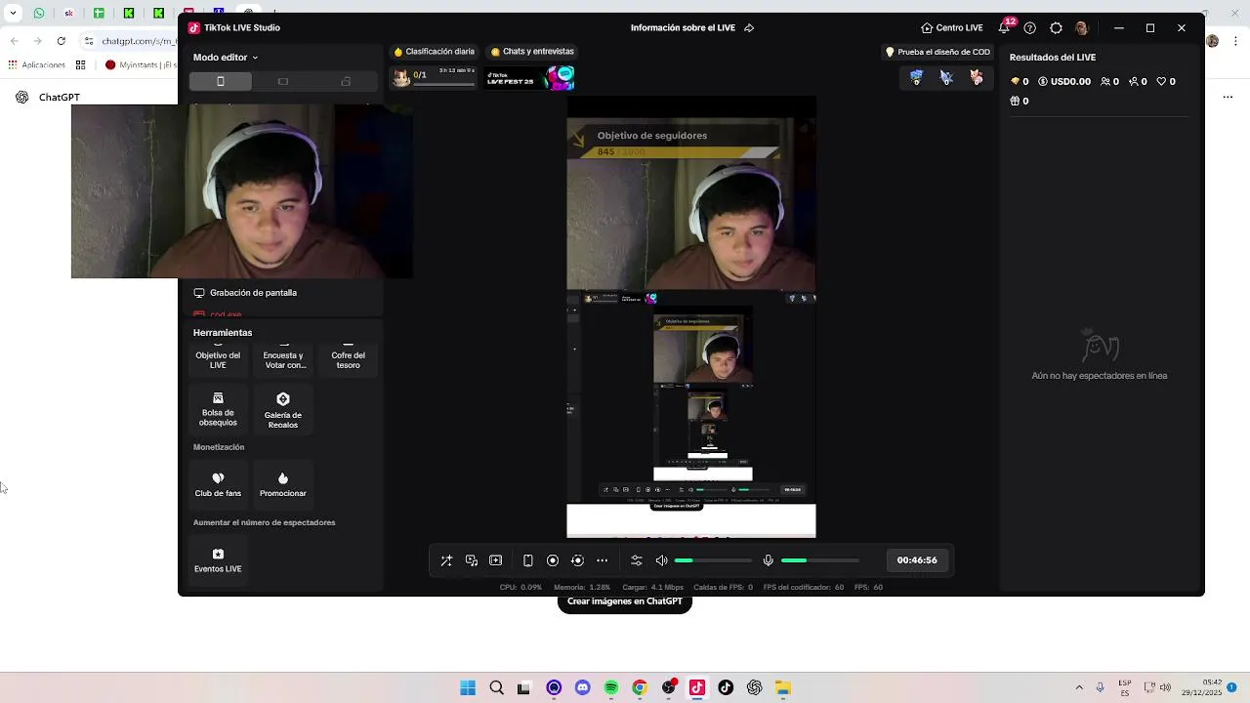
Task: Click Crear imágenes en ChatGPT button
Action: 625,601
